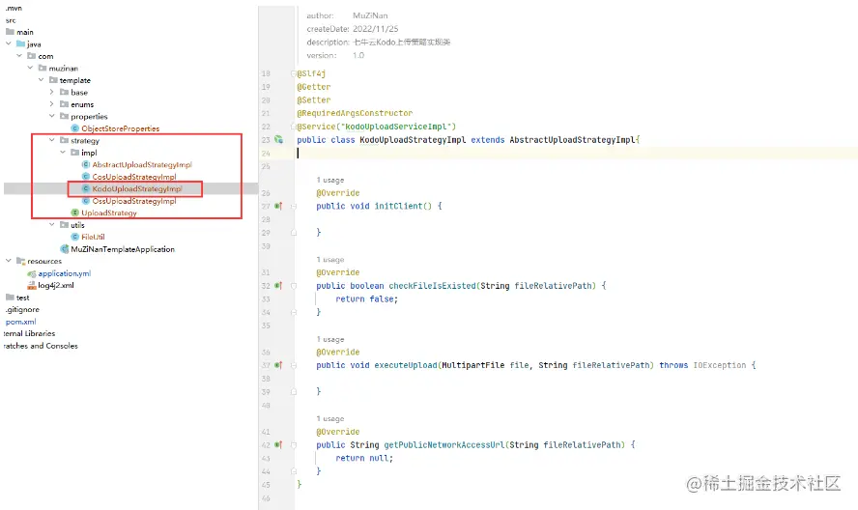Open log4j2.xml file
This screenshot has width=858, height=510.
coord(56,285)
